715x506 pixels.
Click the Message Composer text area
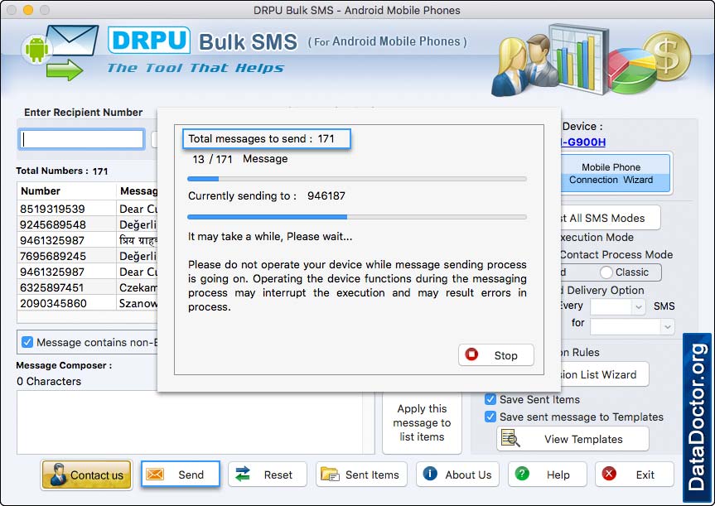pyautogui.click(x=196, y=422)
